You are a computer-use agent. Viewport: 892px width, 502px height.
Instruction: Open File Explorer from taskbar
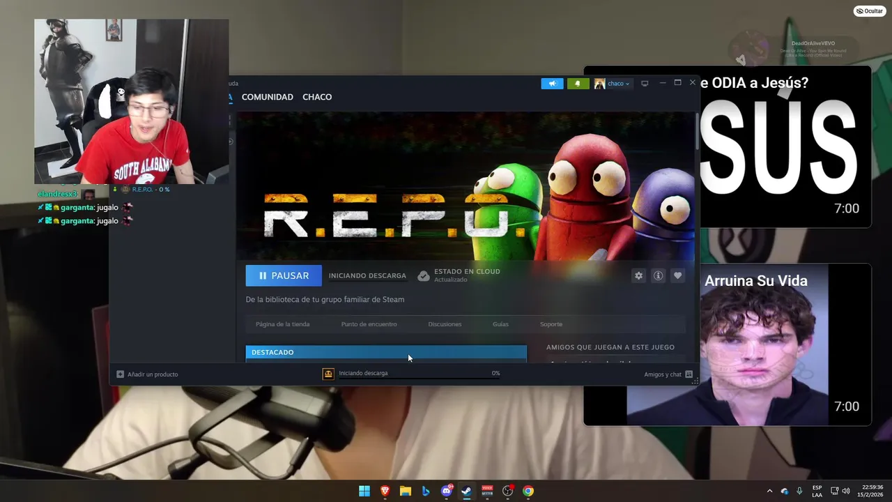406,491
